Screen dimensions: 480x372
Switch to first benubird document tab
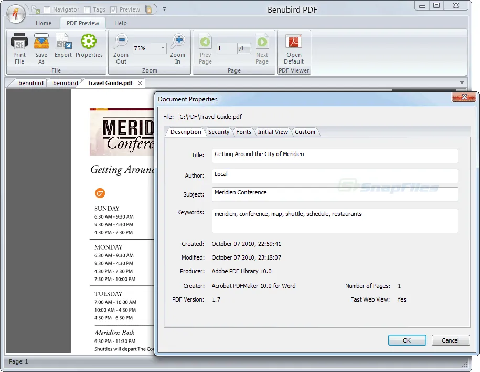30,83
